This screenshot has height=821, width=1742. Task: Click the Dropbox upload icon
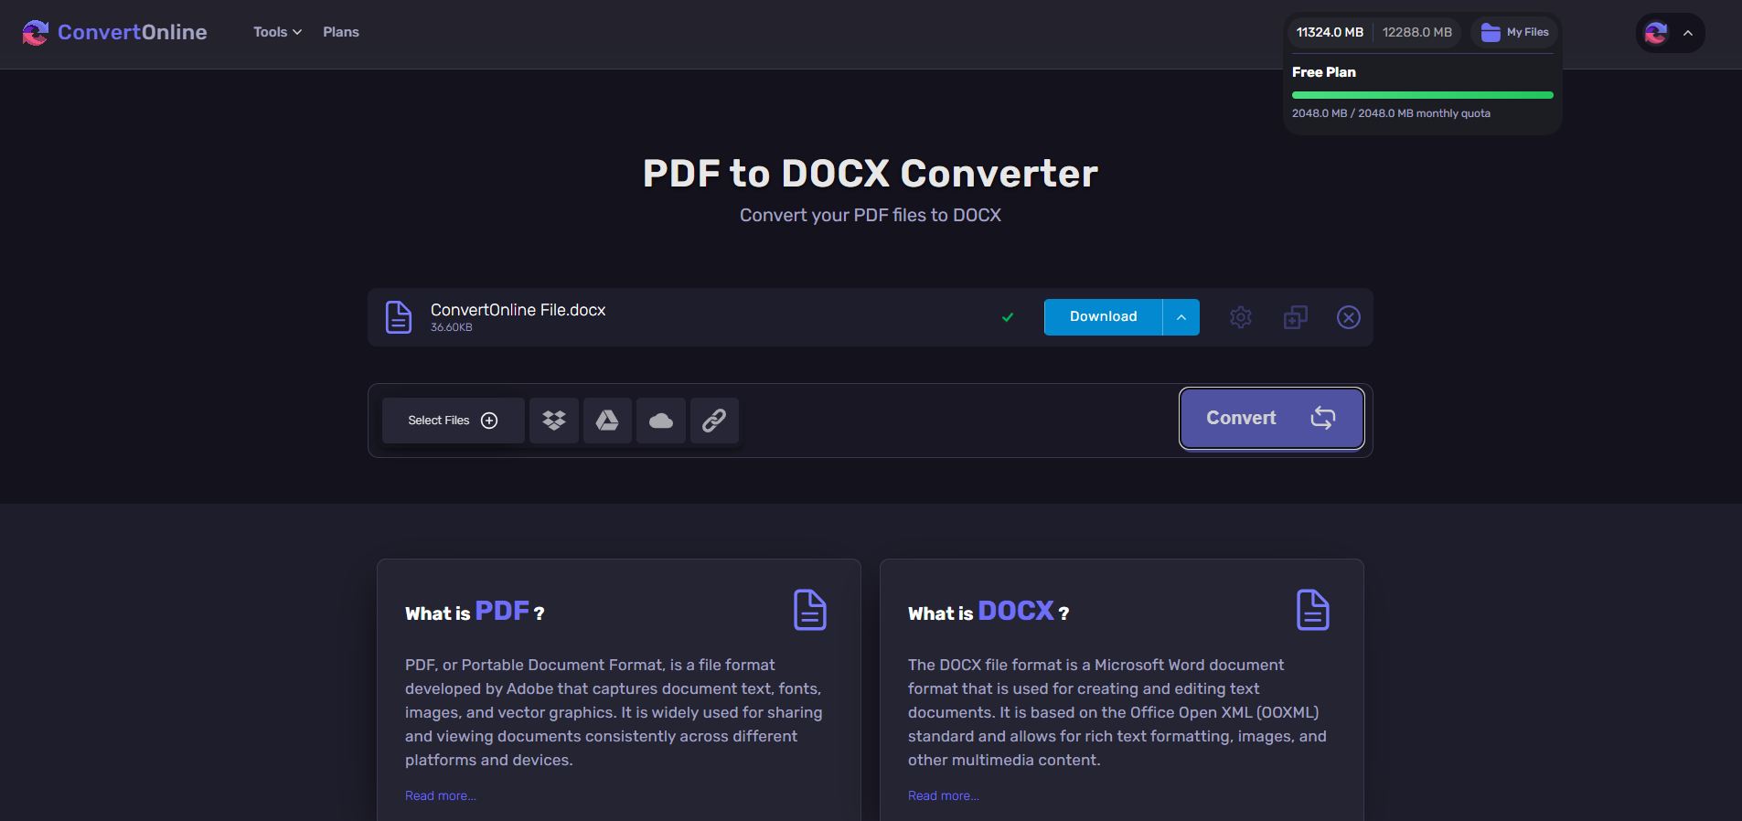[553, 421]
